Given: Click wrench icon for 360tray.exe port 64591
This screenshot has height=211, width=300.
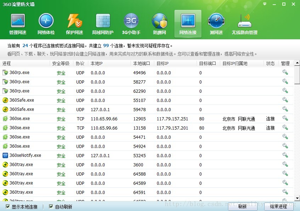Looking at the screenshot, I should tap(285, 192).
